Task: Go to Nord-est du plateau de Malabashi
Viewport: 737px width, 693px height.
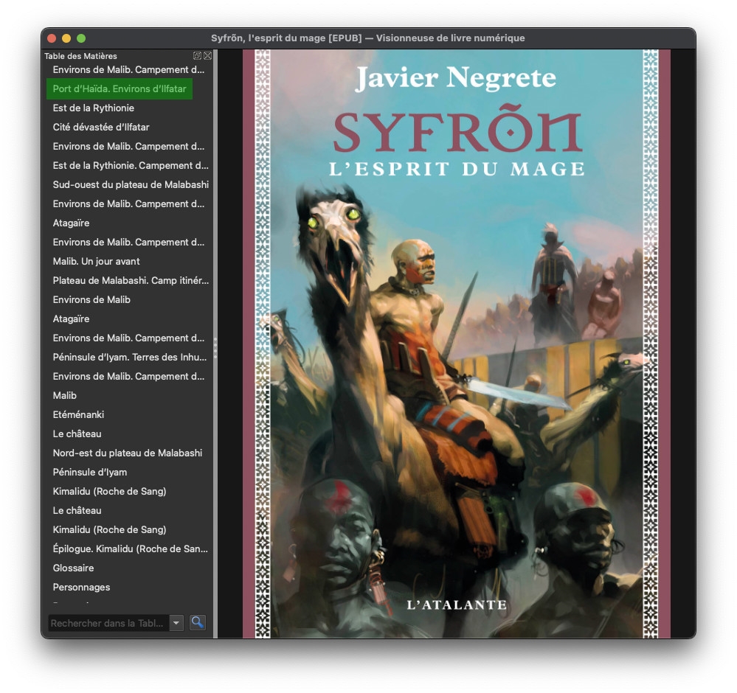Action: click(127, 453)
